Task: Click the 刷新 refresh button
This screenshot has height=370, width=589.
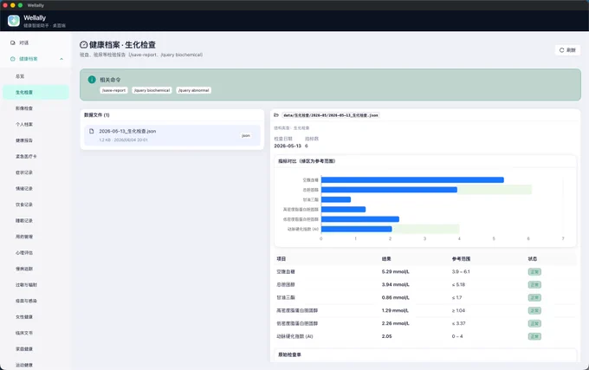Action: click(567, 50)
